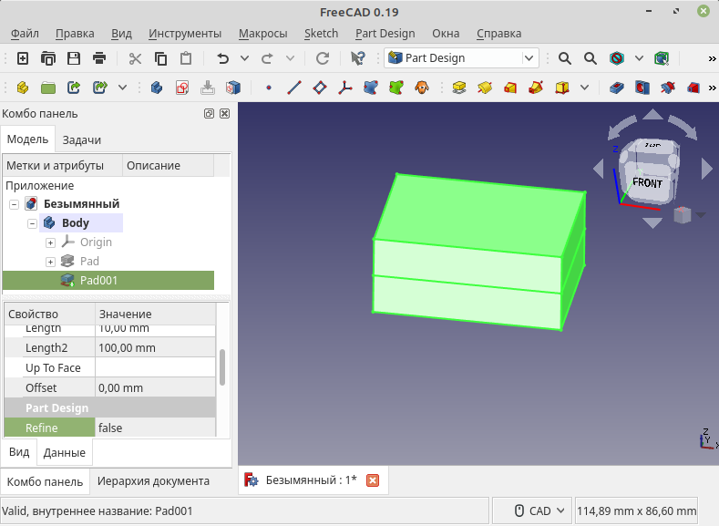
Task: Create a new document with the New icon
Action: tap(23, 58)
